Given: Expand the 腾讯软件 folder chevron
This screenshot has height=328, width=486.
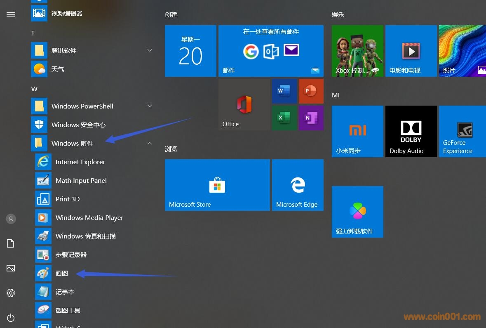Looking at the screenshot, I should [x=150, y=50].
